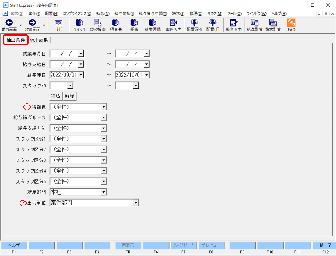Open the スタッフNO end dropdown
Viewport: 336px width, 256px height.
click(136, 86)
